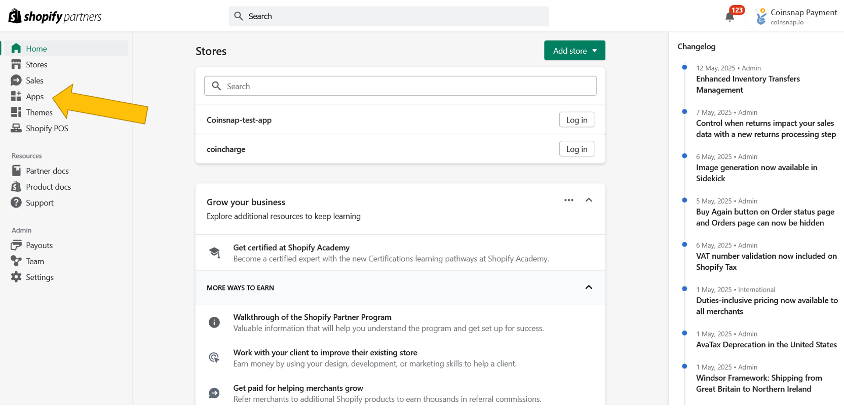Open VAT number validation changelog entry
The image size is (844, 409).
click(766, 261)
